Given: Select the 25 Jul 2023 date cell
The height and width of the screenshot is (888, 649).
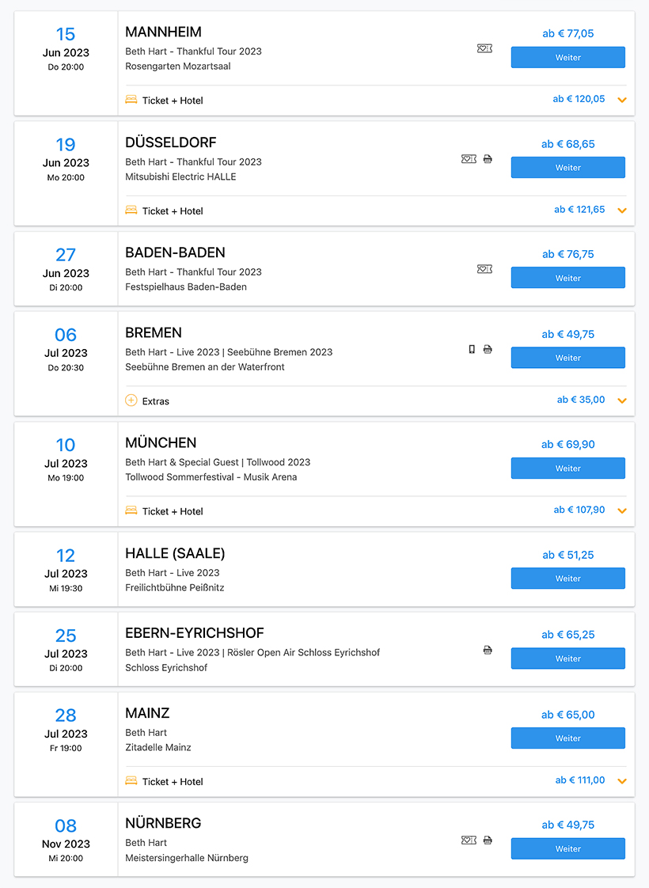Looking at the screenshot, I should [x=66, y=650].
